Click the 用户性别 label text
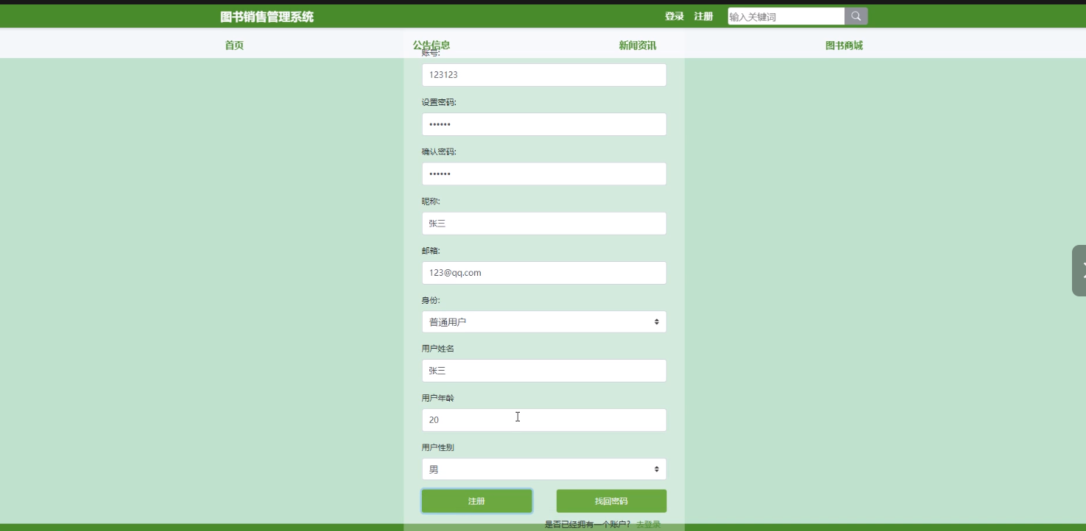 click(x=438, y=447)
